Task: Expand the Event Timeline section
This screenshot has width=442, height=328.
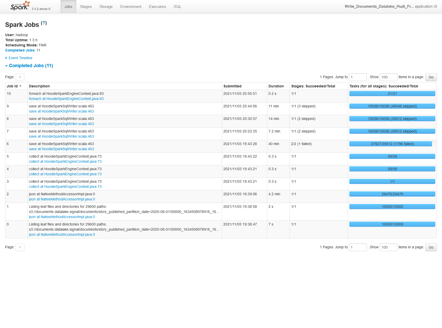Action: tap(20, 58)
